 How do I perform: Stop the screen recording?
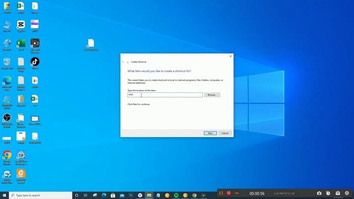pyautogui.click(x=228, y=193)
